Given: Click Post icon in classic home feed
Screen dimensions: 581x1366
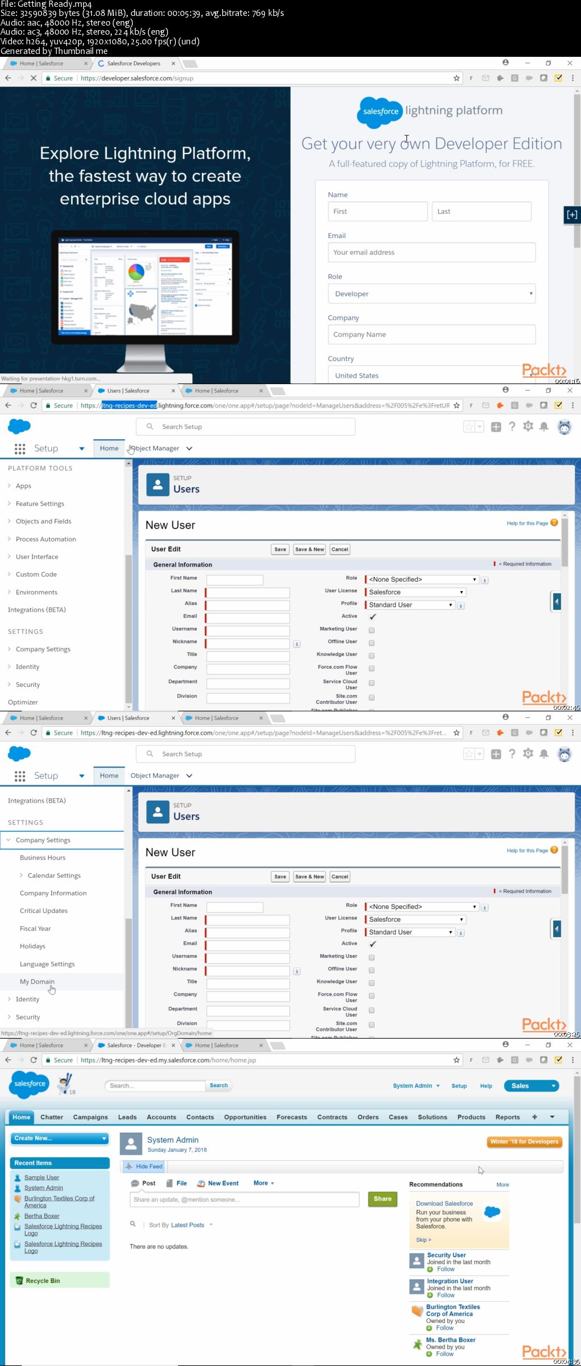Looking at the screenshot, I should click(x=135, y=1183).
